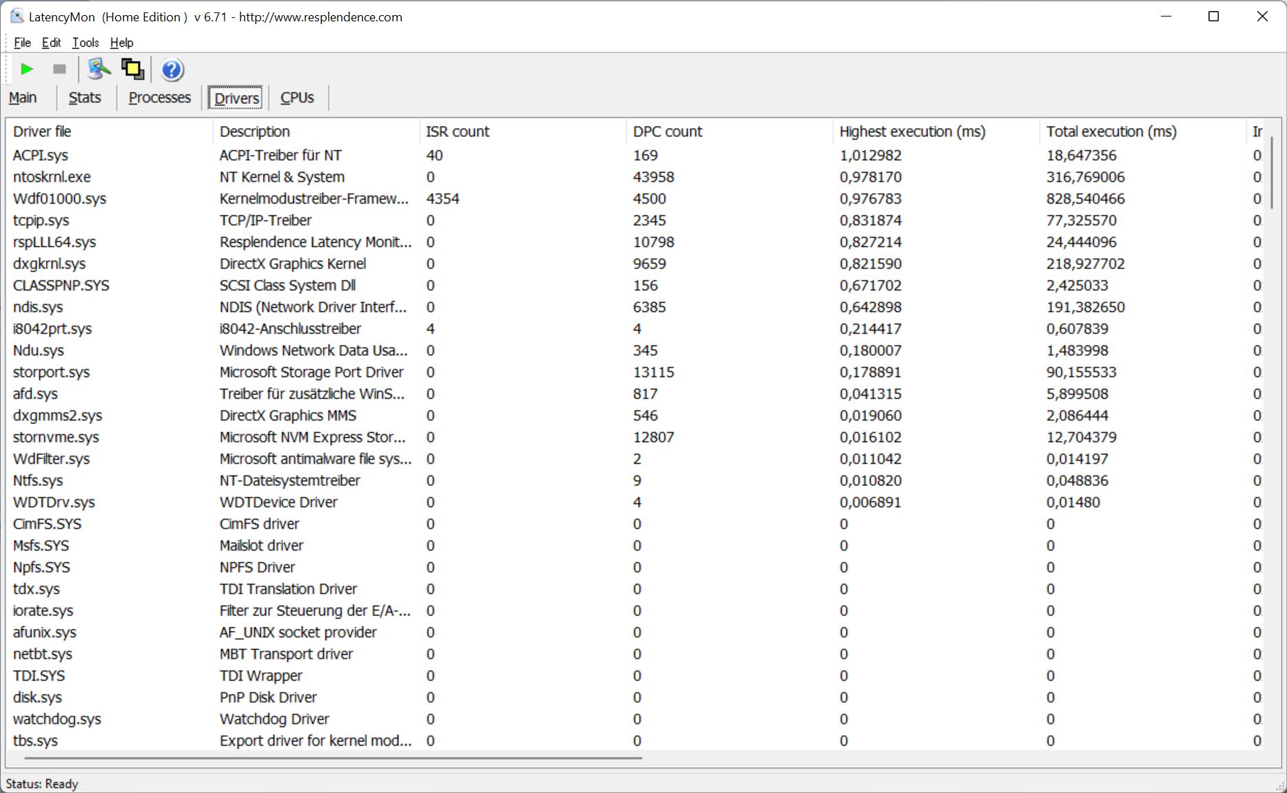Click the horizontal scrollbar under driver list
The image size is (1287, 793).
(x=333, y=758)
